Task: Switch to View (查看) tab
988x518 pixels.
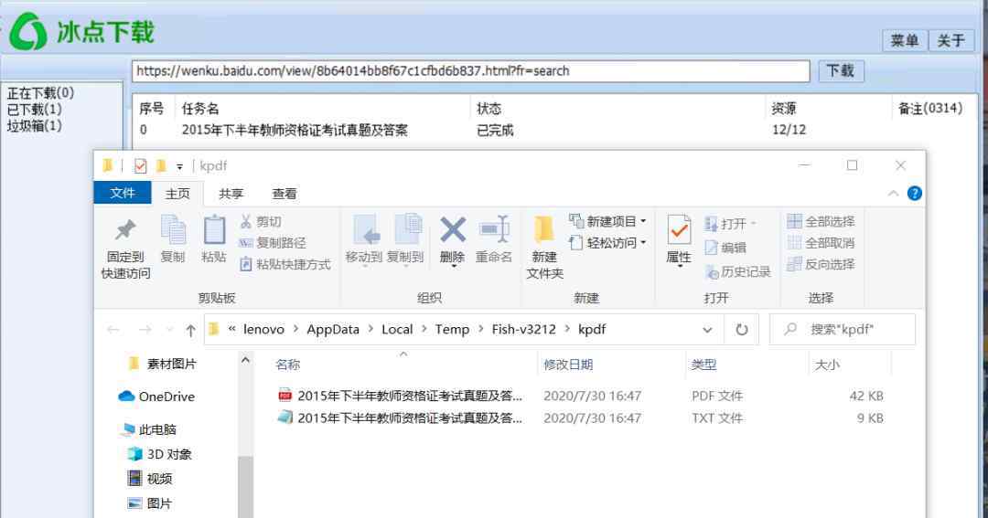Action: tap(285, 194)
